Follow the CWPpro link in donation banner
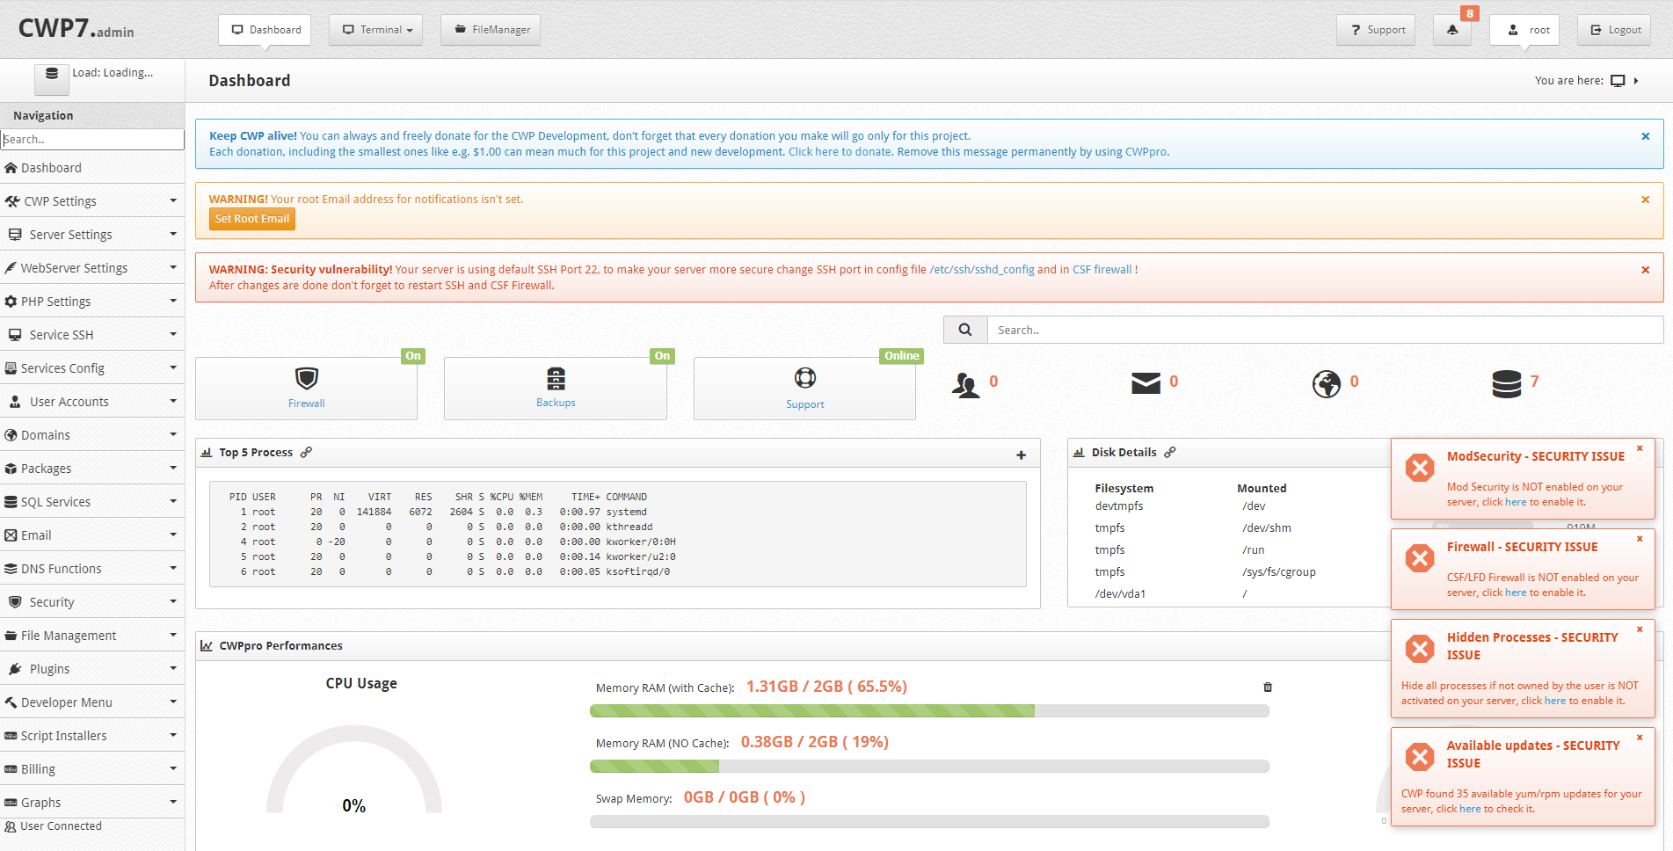Viewport: 1673px width, 851px height. [1146, 152]
